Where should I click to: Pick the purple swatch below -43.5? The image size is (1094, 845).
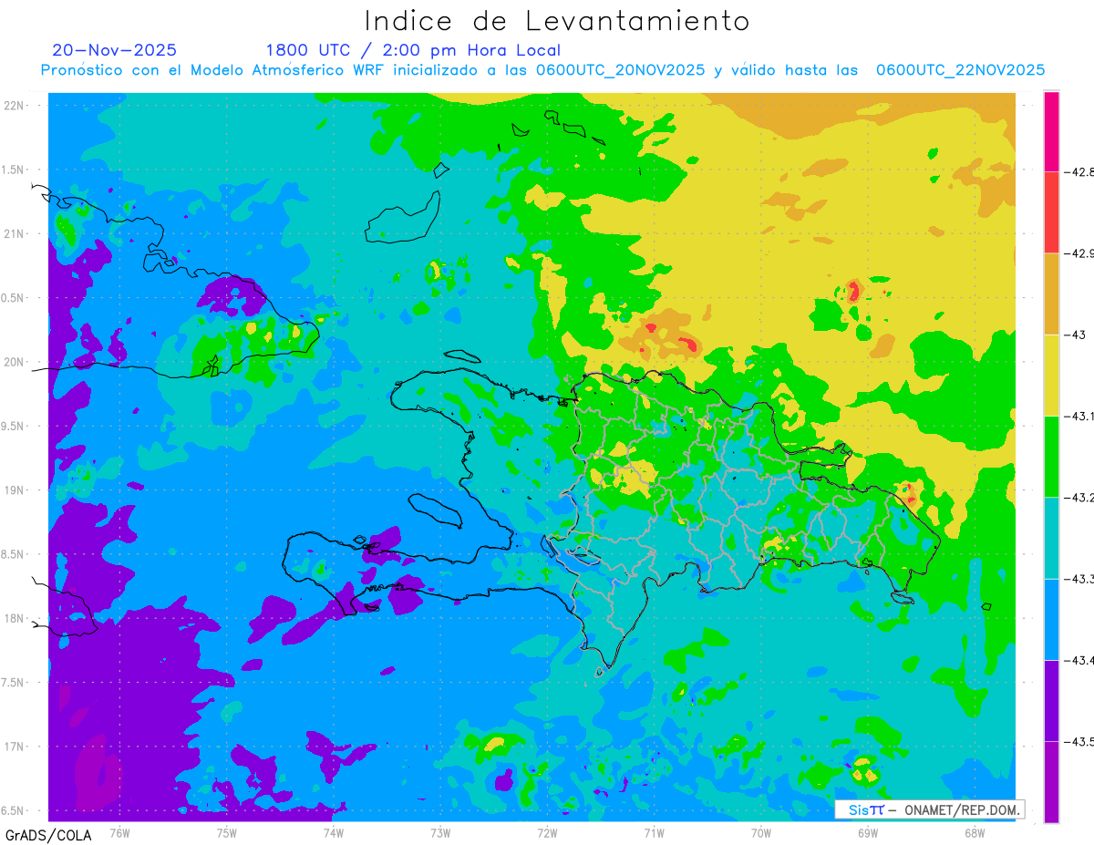click(x=1052, y=781)
